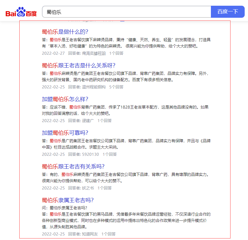Open result 蜀伯乐隶属王老吉吗?
This screenshot has height=240, width=248.
[68, 200]
